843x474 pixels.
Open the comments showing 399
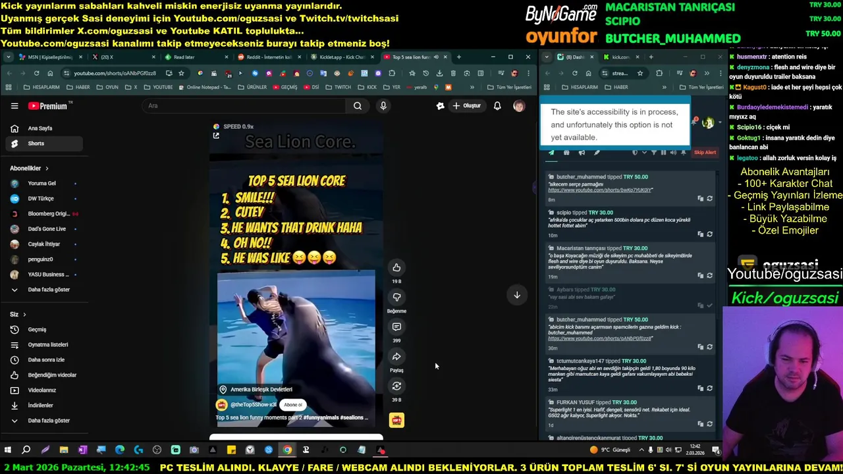pos(396,327)
